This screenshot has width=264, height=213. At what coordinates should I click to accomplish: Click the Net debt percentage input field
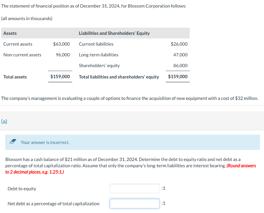click(135, 203)
